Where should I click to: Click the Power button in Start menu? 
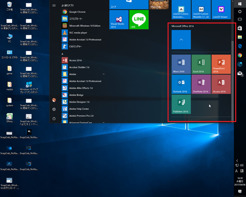coord(54,119)
